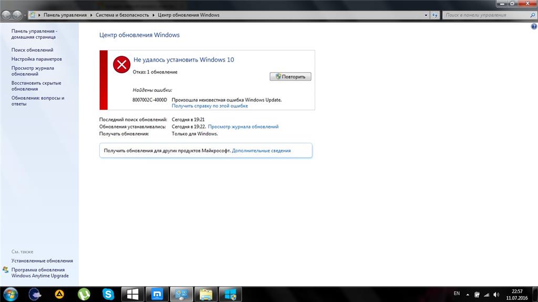This screenshot has width=538, height=302.
Task: Open 'Обновления: вопросы и ответы'
Action: pos(38,101)
